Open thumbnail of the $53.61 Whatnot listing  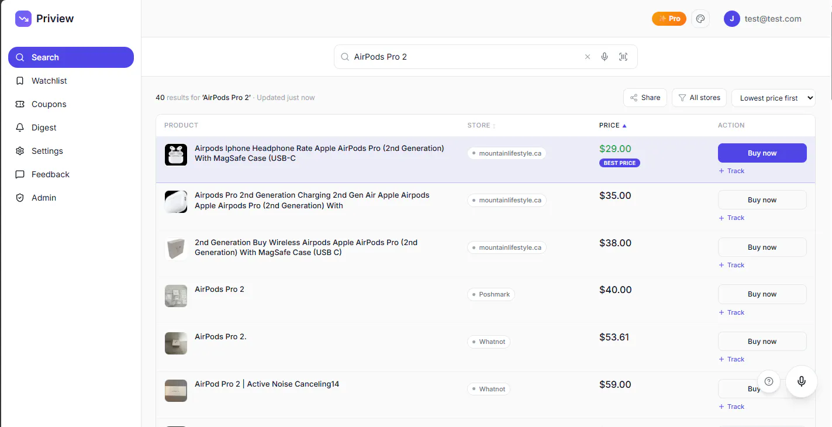[176, 343]
